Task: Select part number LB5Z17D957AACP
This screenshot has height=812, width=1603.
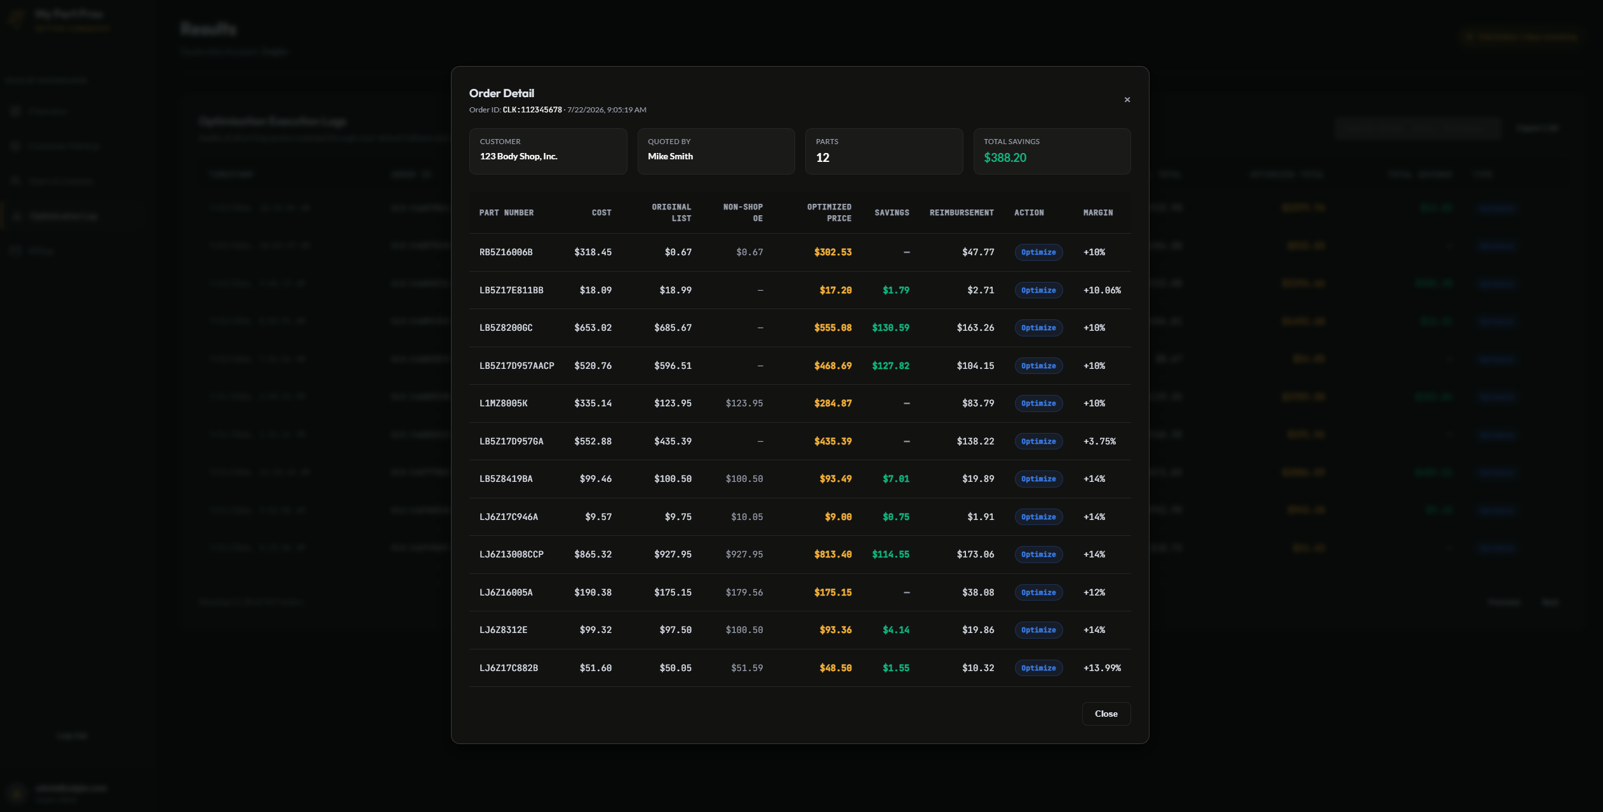Action: (x=516, y=366)
